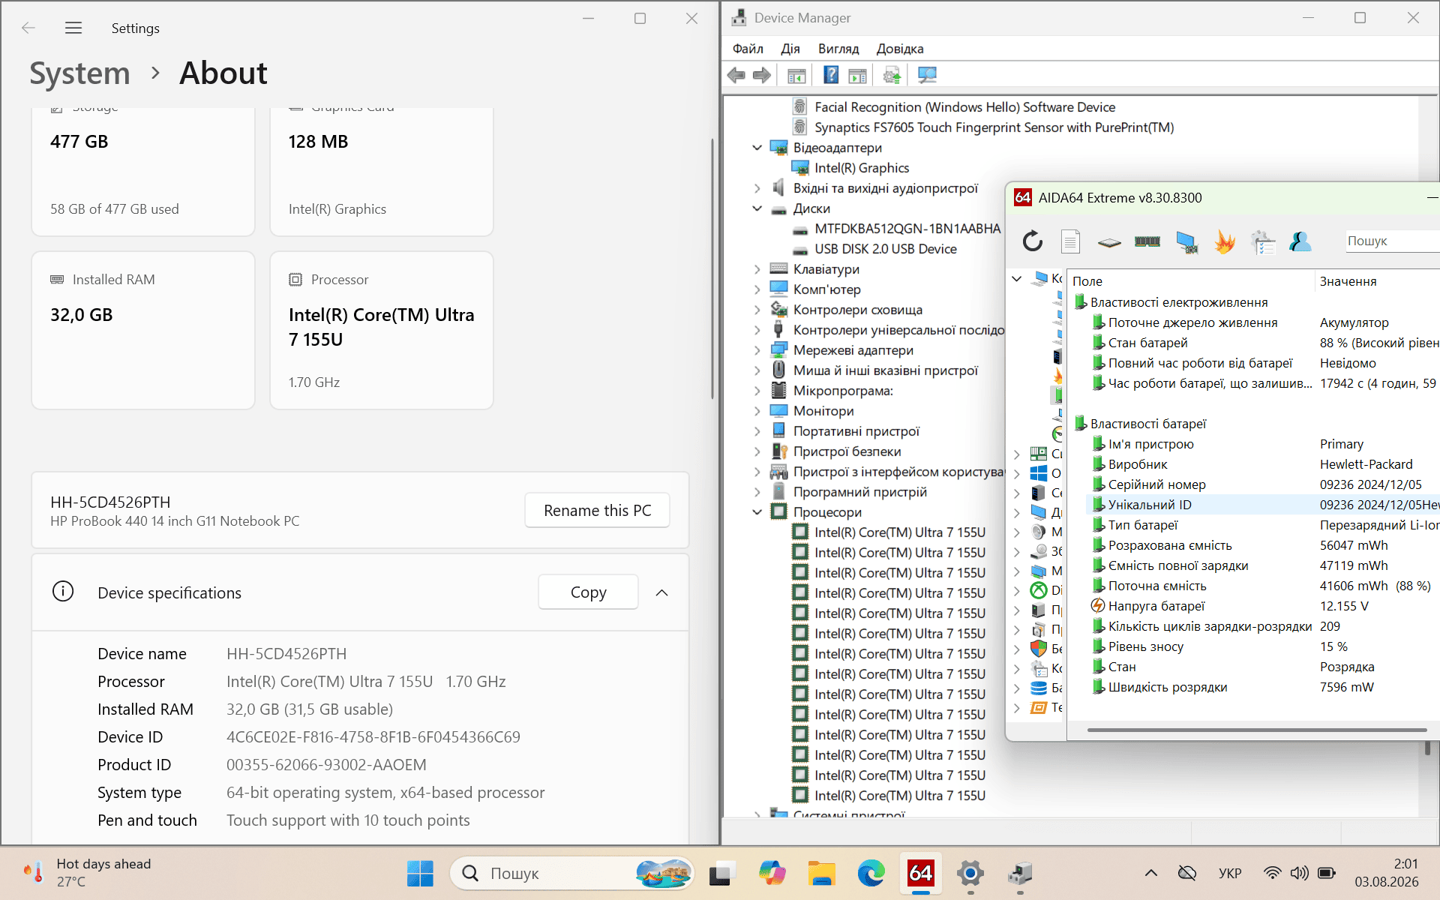Open the Довідка menu in Device Manager
The image size is (1440, 900).
(900, 49)
